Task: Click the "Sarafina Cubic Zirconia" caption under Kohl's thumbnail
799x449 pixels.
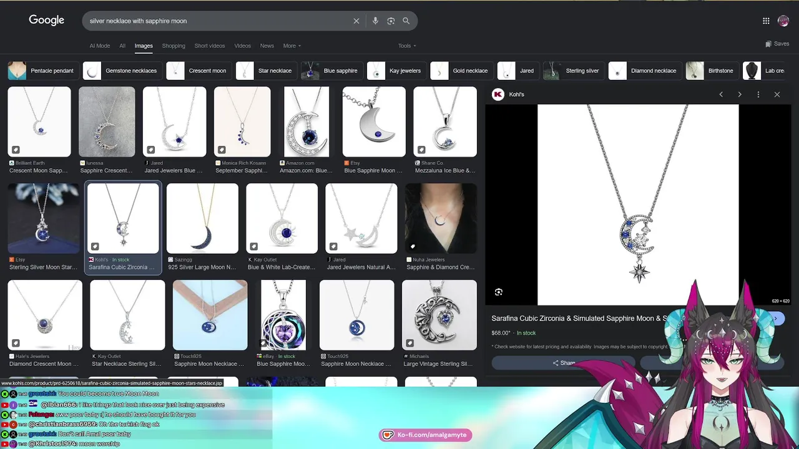Action: pos(122,267)
